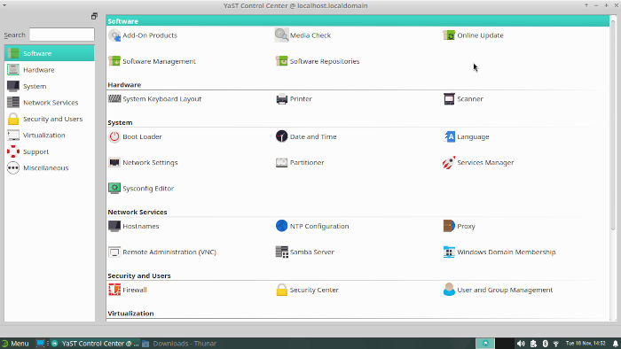Open Add-On Products module

point(143,35)
